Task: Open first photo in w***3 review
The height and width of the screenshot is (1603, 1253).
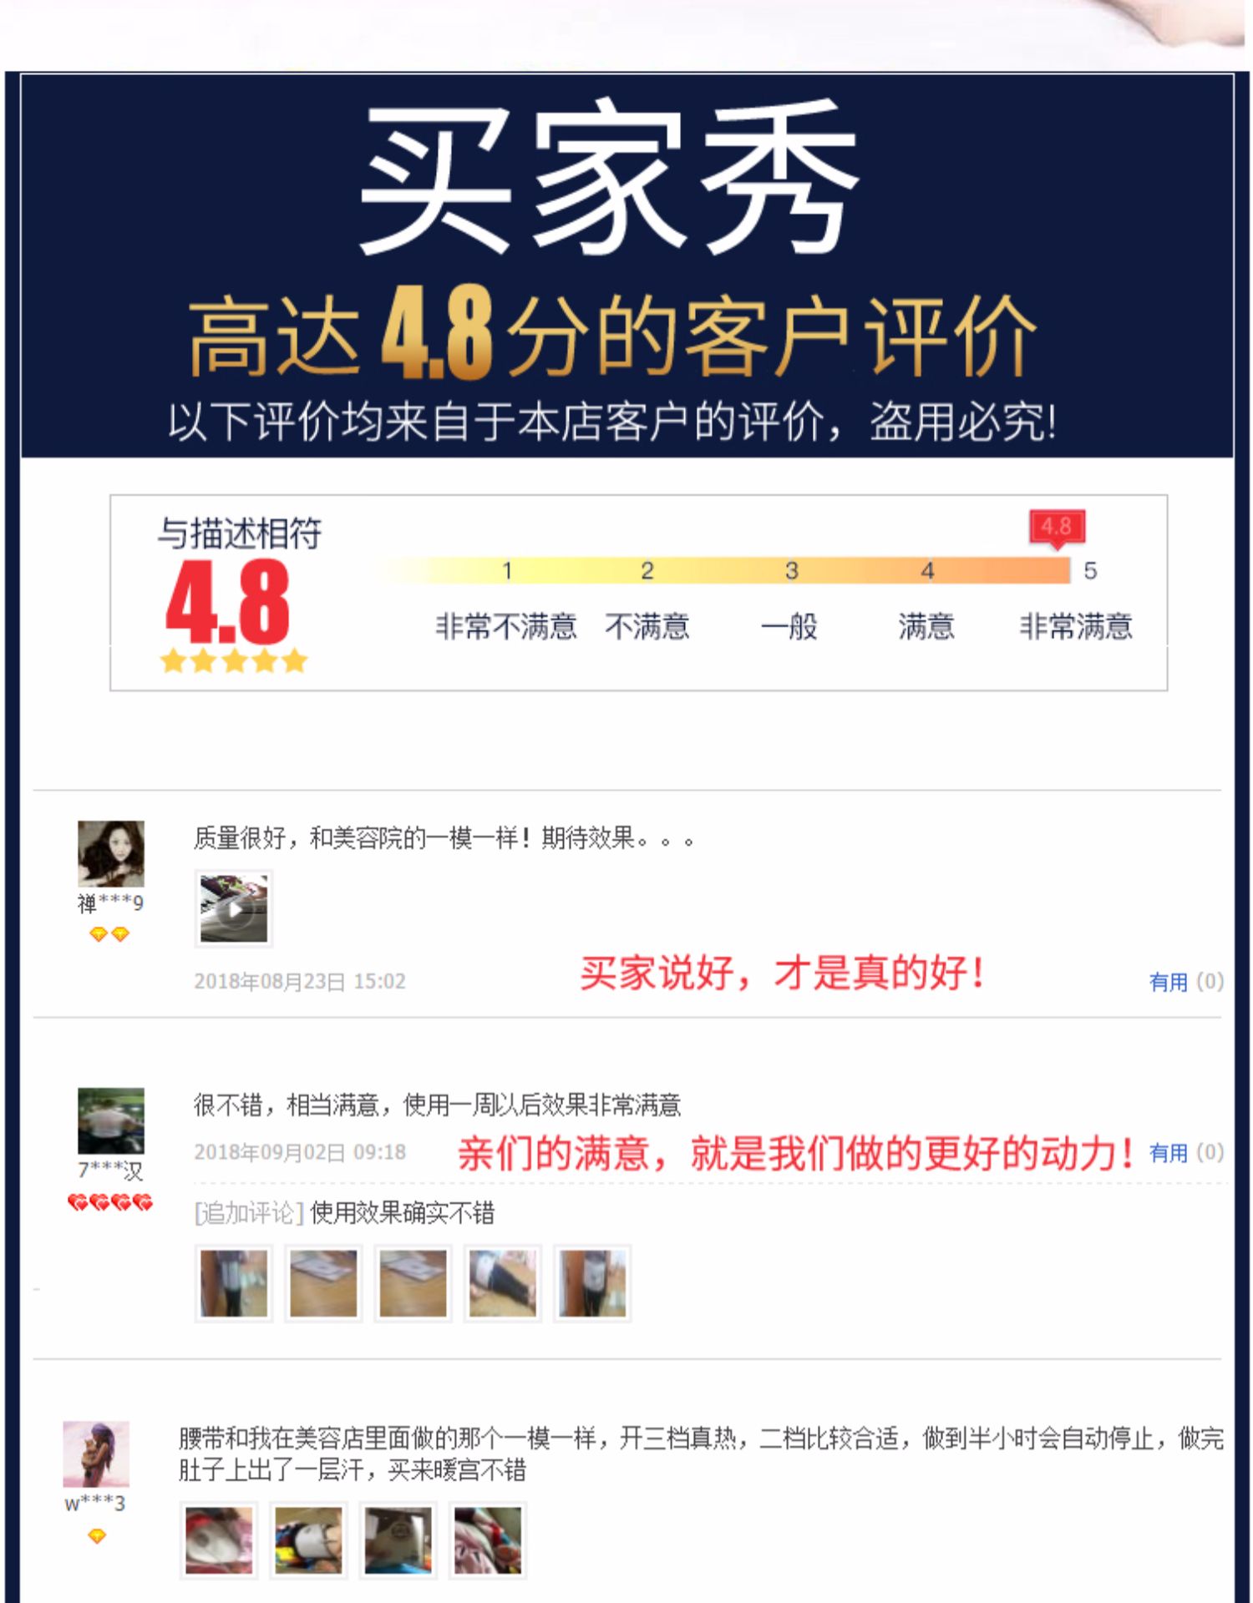Action: coord(219,1540)
